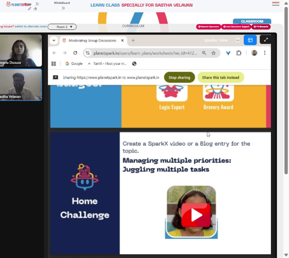Expand shared screen to fullscreen
289x258 pixels.
265,40
